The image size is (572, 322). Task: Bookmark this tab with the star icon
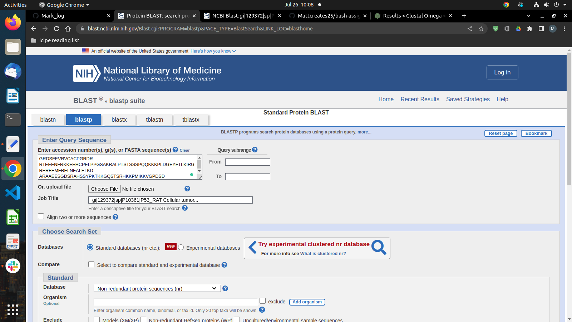click(481, 29)
